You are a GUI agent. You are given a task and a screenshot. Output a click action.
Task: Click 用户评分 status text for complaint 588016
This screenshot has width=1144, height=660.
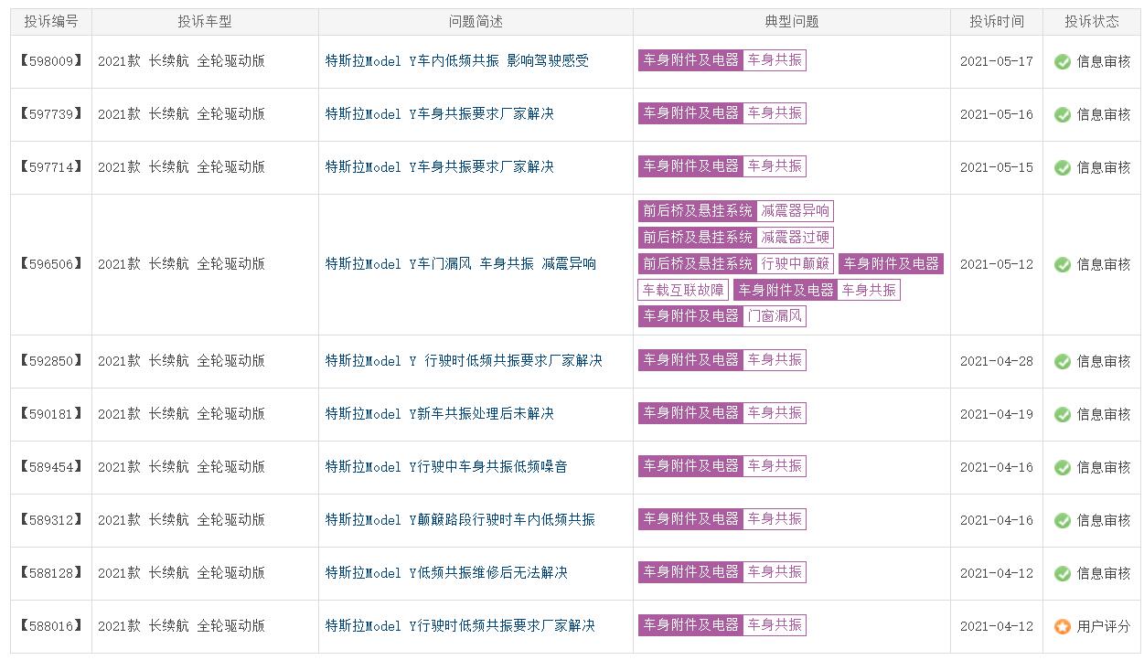pos(1103,627)
